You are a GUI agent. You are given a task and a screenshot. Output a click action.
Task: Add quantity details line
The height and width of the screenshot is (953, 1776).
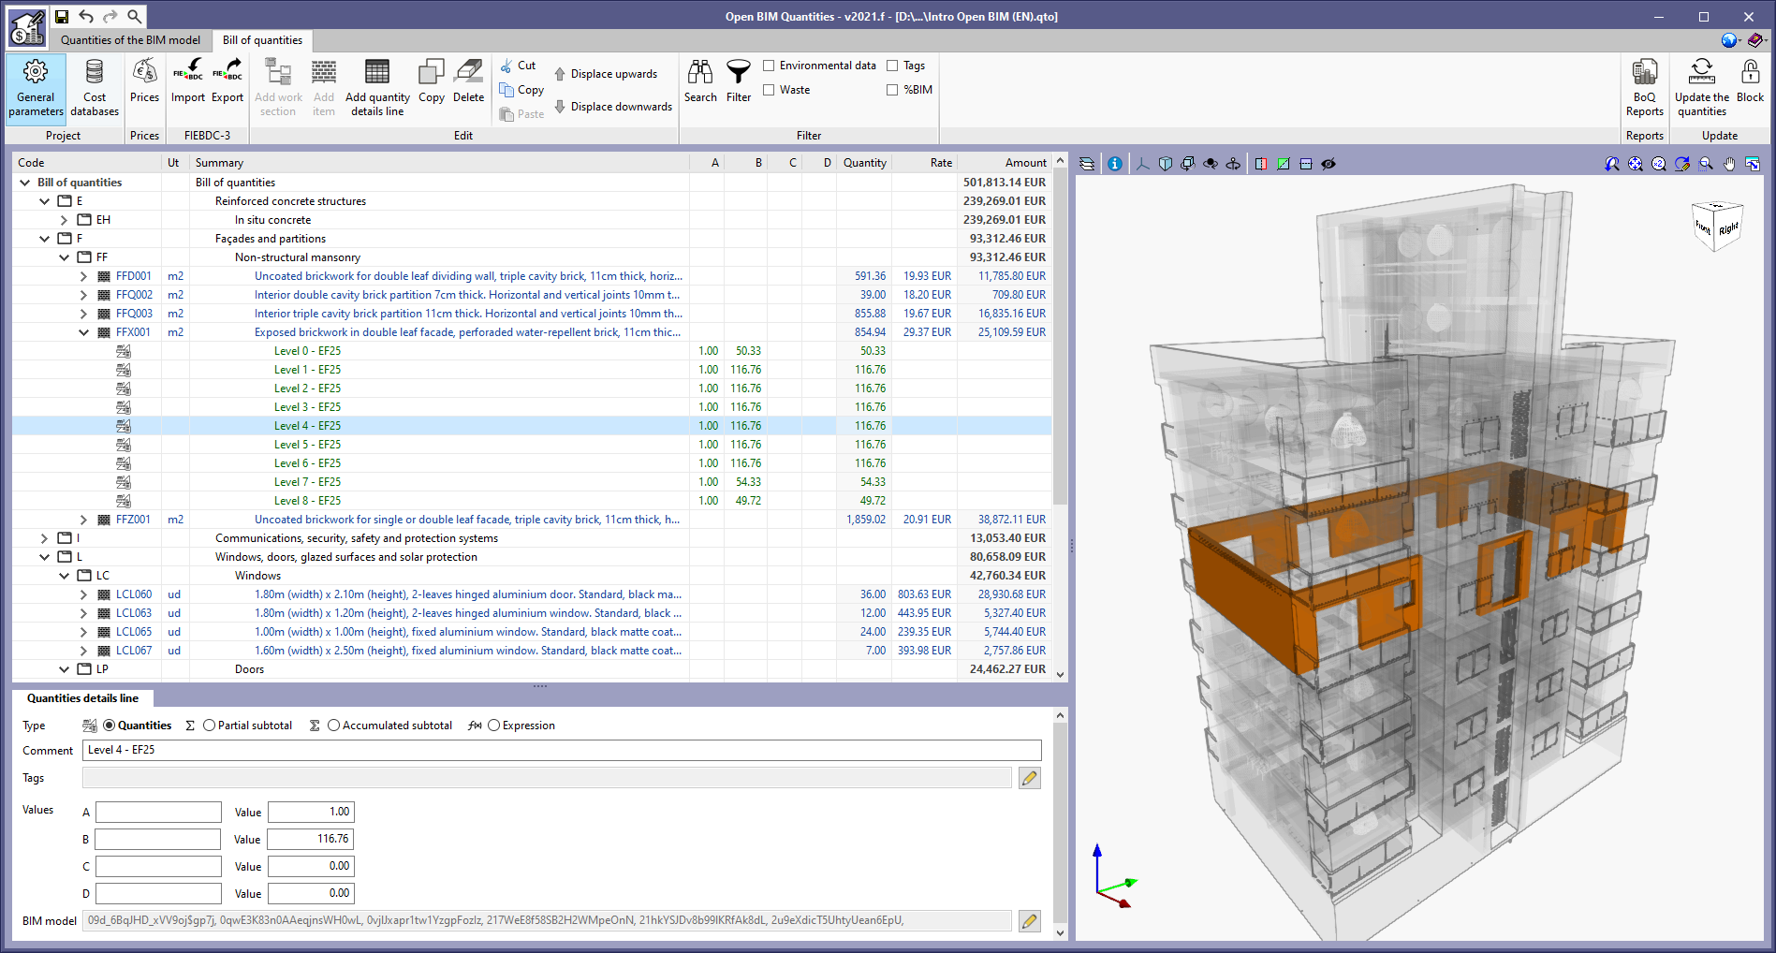click(377, 89)
